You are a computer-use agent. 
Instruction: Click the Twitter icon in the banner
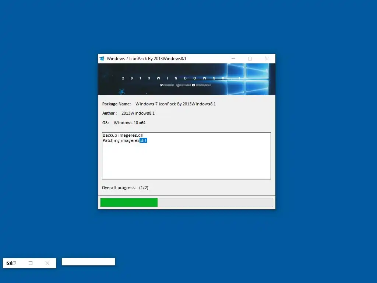click(161, 85)
